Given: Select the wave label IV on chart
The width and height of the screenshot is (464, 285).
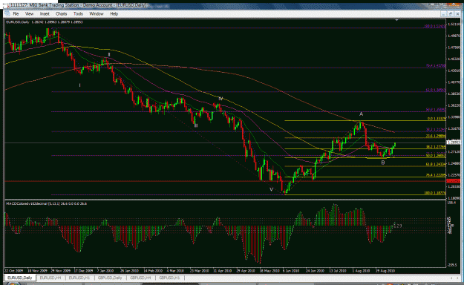Looking at the screenshot, I should pyautogui.click(x=220, y=99).
